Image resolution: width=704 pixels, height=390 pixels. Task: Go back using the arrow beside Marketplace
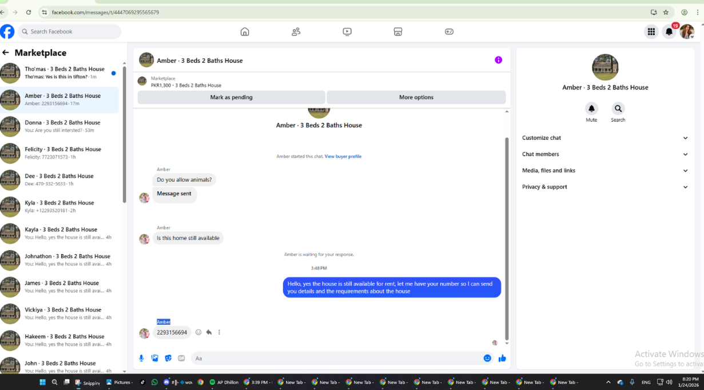tap(6, 53)
